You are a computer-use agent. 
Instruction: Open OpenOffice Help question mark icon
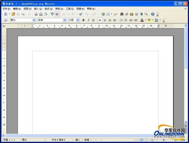(x=153, y=14)
